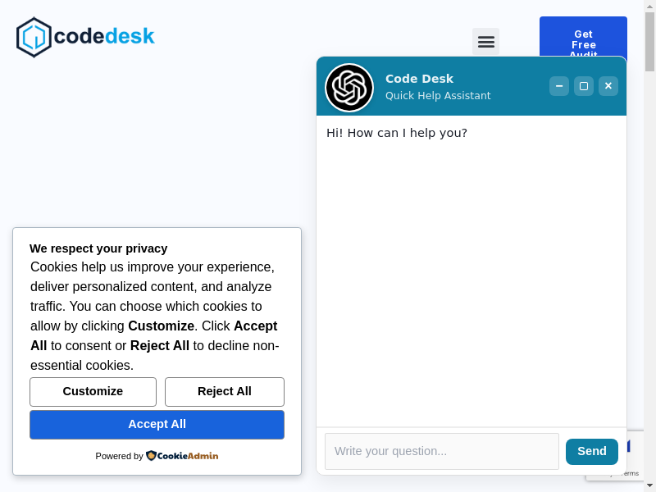The height and width of the screenshot is (492, 656).
Task: Close the Code Desk chat widget
Action: (x=608, y=86)
